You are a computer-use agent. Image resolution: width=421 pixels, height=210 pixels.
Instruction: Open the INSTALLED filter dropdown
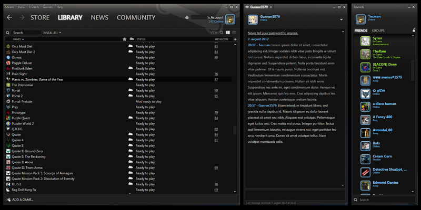tap(52, 33)
